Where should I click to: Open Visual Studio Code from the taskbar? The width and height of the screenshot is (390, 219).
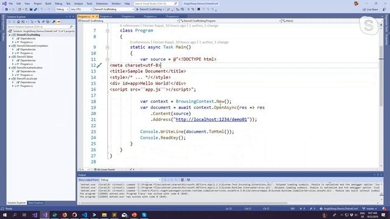point(85,215)
